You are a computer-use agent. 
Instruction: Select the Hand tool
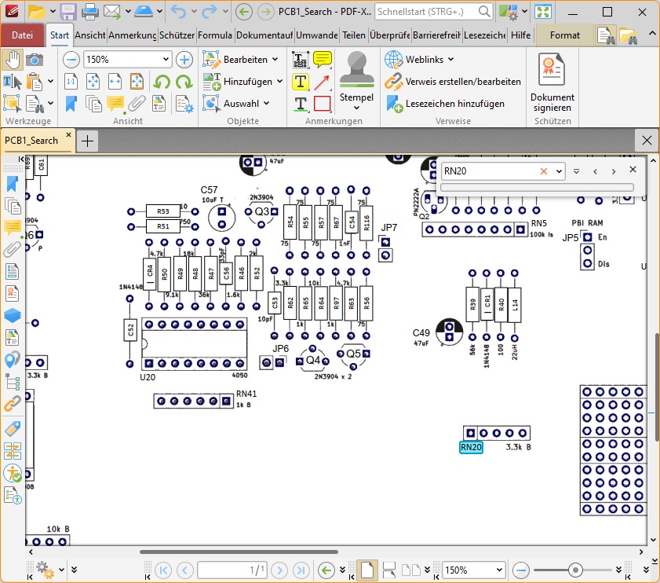(x=13, y=60)
